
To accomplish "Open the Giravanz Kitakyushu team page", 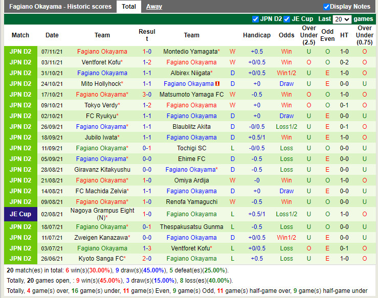I will [102, 170].
